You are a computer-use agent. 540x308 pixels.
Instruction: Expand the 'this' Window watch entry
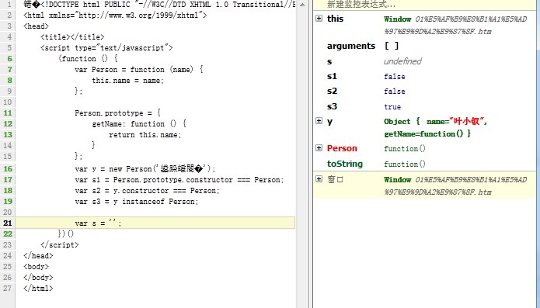(319, 18)
